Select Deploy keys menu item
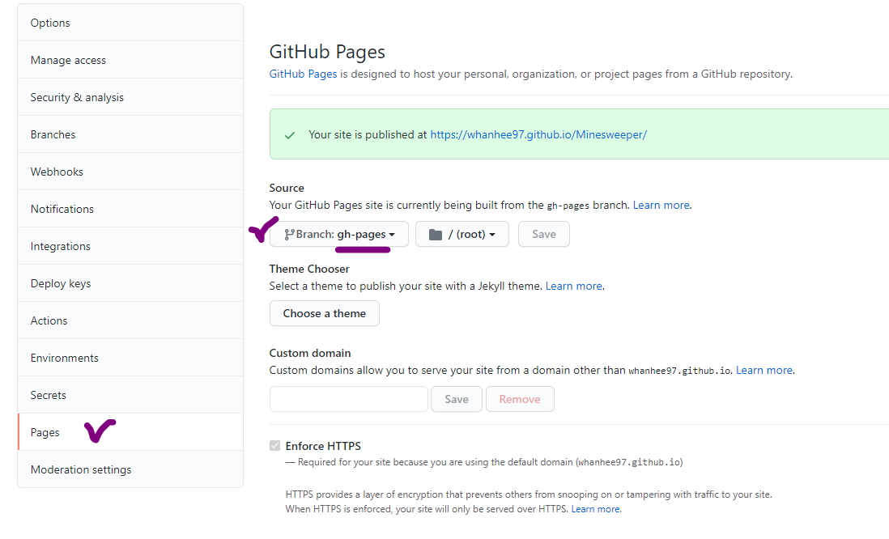The width and height of the screenshot is (889, 539). point(130,283)
